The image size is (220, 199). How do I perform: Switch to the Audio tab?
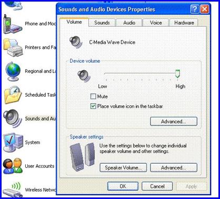point(129,23)
